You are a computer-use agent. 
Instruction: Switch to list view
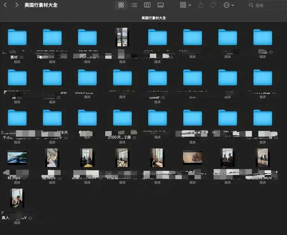pos(134,5)
